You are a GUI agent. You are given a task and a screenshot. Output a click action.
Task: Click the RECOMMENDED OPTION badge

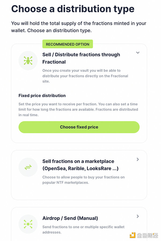(68, 44)
